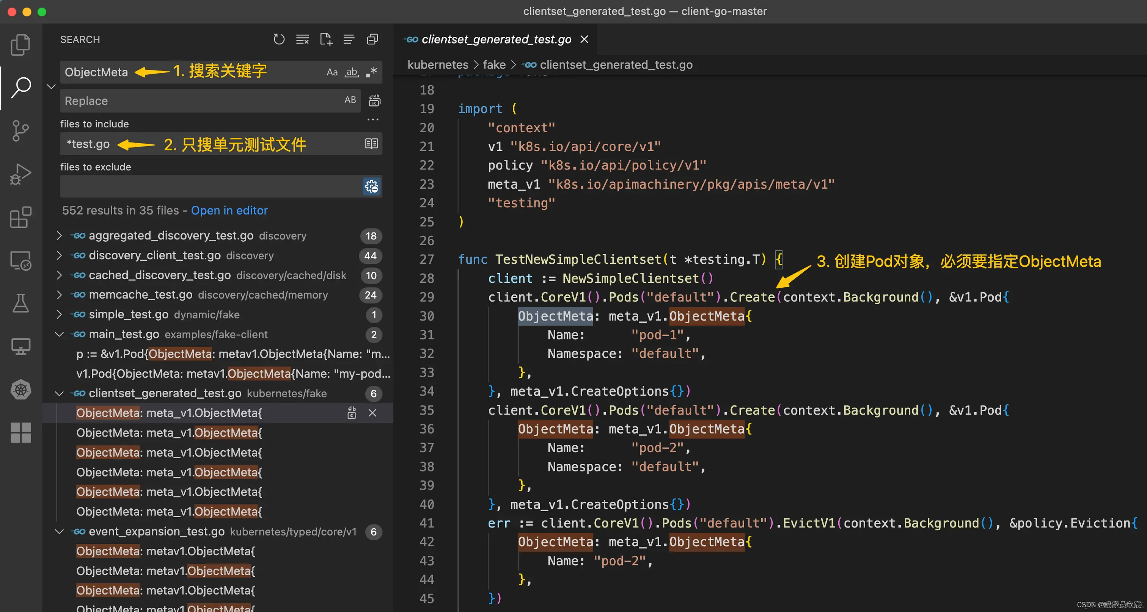Open the monitor icon view in activity bar
Screen dimensions: 1147x612
[20, 346]
